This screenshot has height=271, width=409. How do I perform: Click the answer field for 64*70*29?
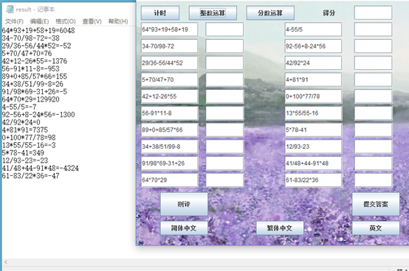[224, 180]
